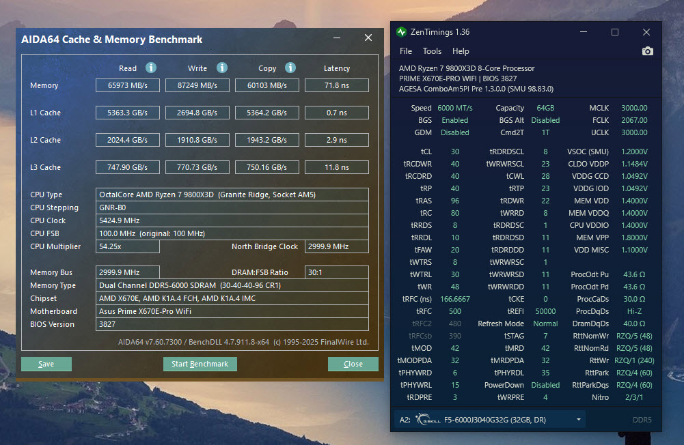Click the CPU Type field showing Ryzen 7 9800X3D
The height and width of the screenshot is (445, 684).
pyautogui.click(x=232, y=195)
